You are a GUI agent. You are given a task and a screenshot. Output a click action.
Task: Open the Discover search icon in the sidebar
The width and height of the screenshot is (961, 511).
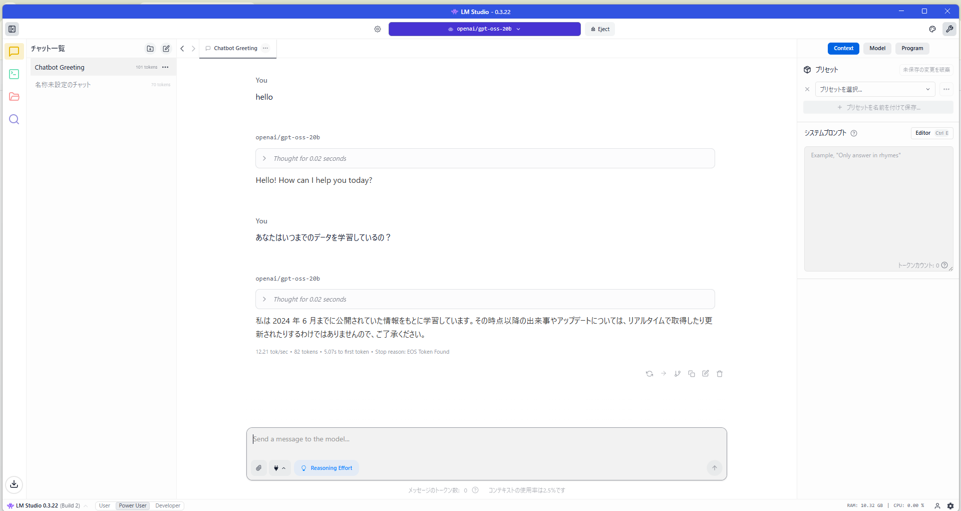14,119
